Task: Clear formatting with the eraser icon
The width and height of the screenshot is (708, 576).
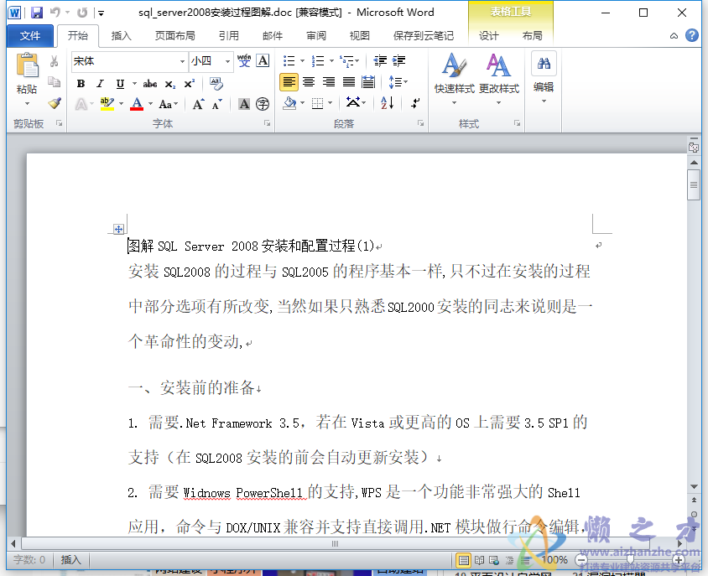Action: (216, 82)
